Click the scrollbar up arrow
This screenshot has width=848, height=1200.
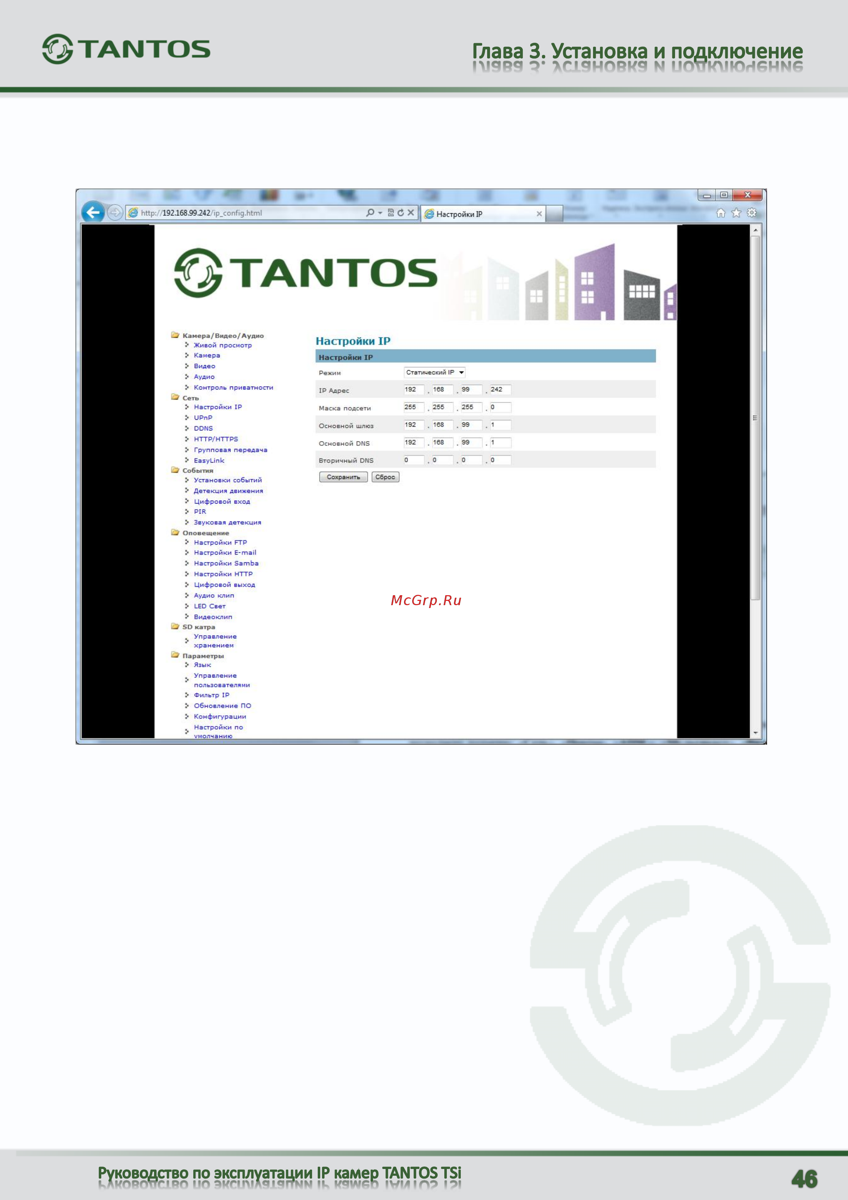[755, 229]
